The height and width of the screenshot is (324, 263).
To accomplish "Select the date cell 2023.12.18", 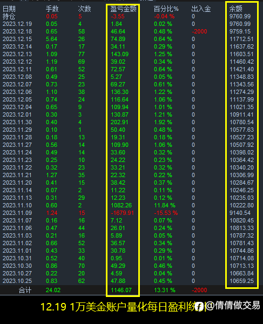I will [x=17, y=31].
